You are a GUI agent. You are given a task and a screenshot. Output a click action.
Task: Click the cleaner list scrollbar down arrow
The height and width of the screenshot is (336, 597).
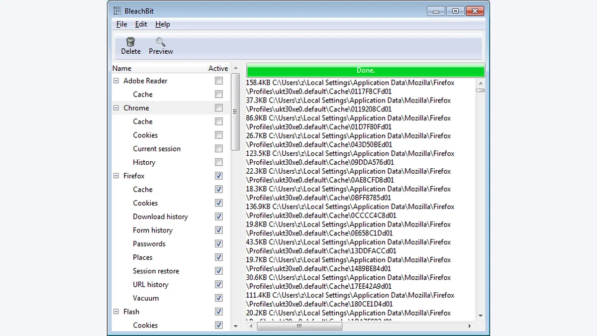point(235,326)
